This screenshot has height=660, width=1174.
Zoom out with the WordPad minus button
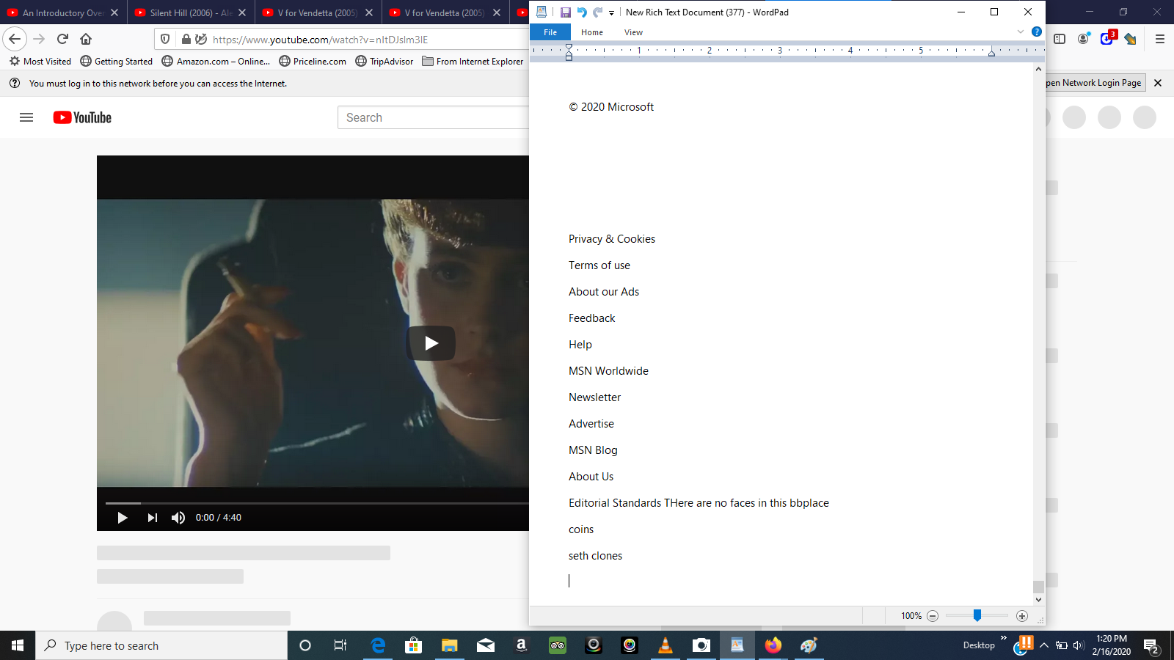tap(933, 616)
